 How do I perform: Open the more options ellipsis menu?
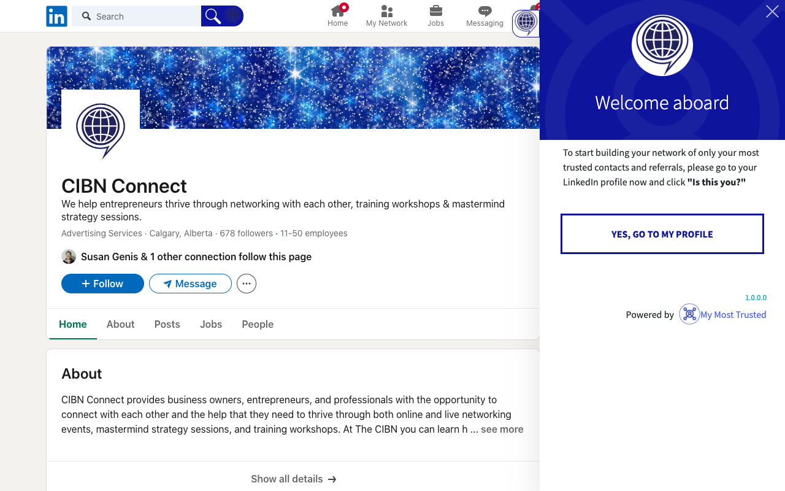(x=247, y=284)
